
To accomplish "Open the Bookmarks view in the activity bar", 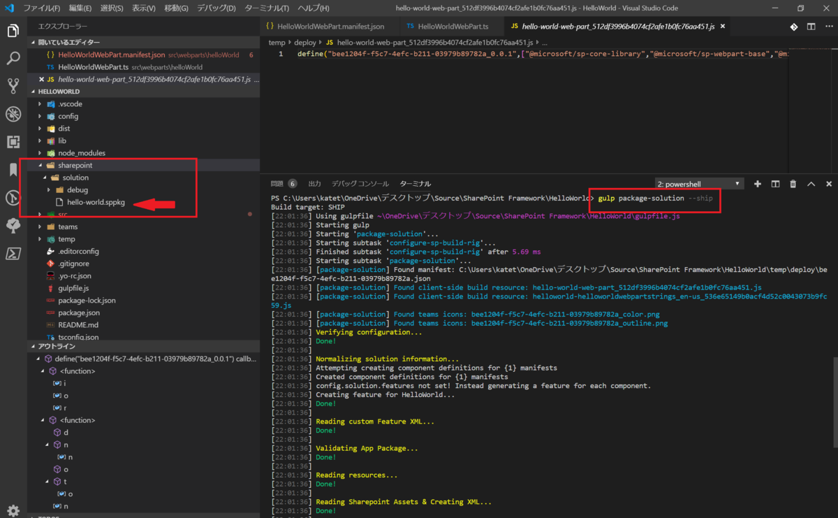I will [x=13, y=170].
